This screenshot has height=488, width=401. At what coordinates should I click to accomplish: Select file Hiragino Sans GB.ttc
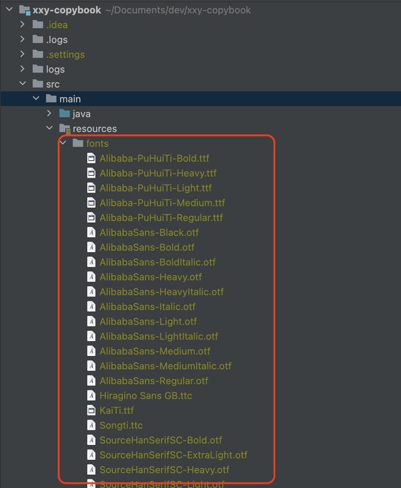[x=146, y=396]
